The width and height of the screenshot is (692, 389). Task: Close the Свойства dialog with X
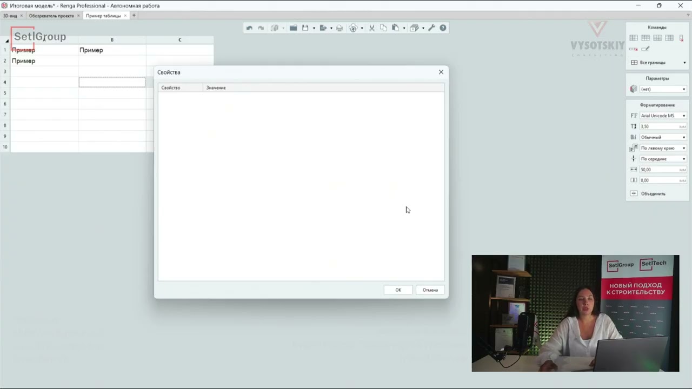click(x=441, y=72)
